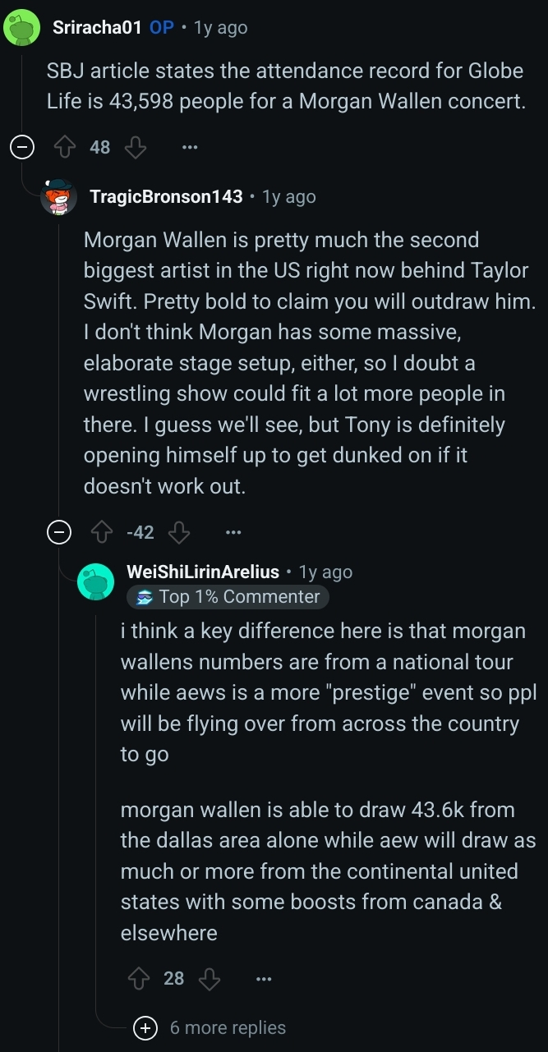Collapse Sriracha01's comment thread
The height and width of the screenshot is (1052, 548).
pos(21,148)
